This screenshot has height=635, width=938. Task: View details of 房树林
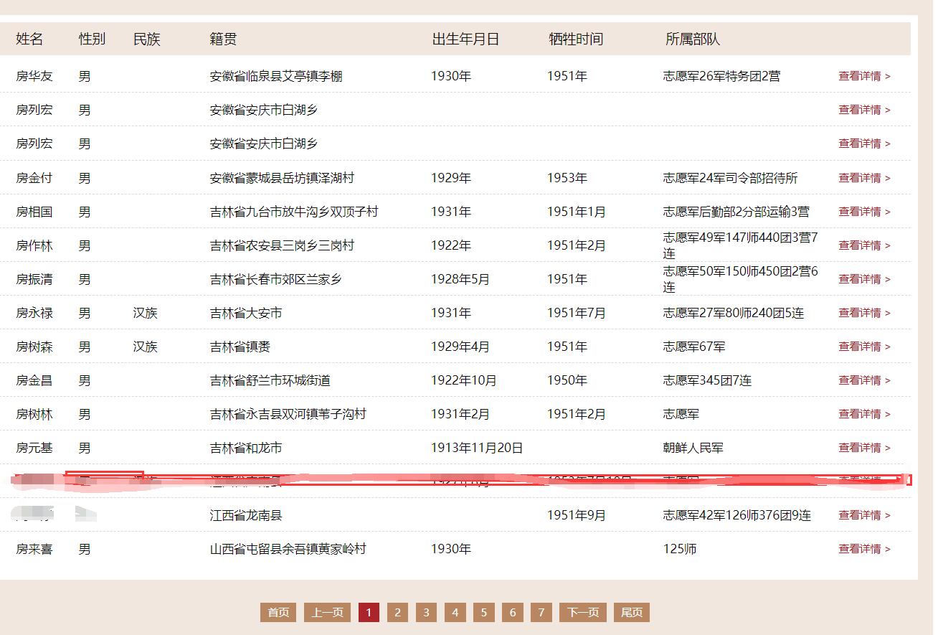[864, 414]
